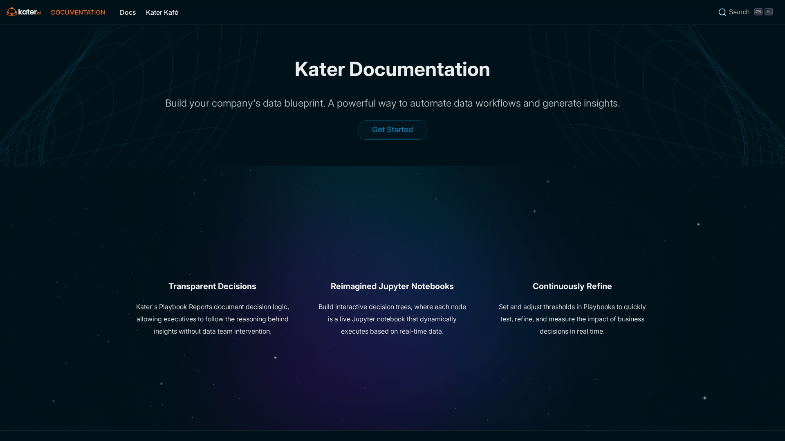Select the Transparent Decisions heading
Screen dimensions: 785x441
click(212, 286)
